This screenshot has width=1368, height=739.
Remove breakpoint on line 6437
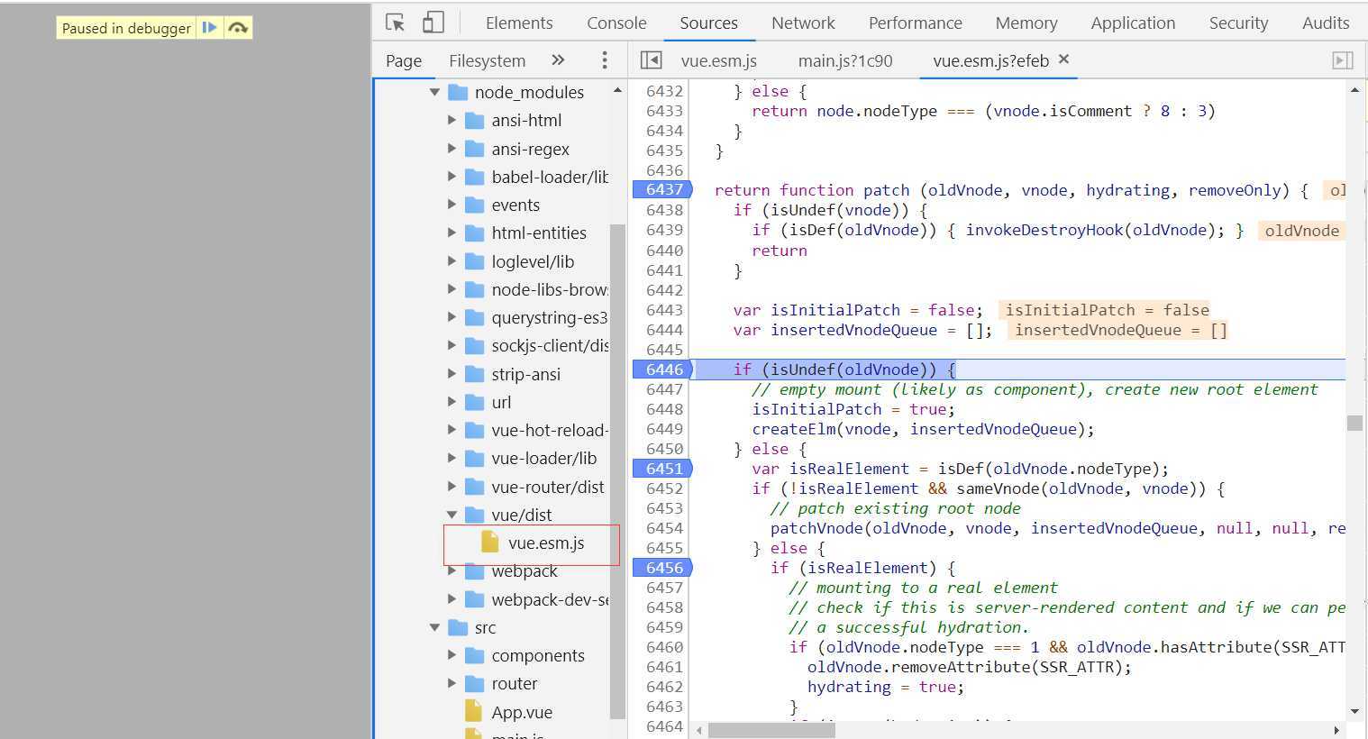pyautogui.click(x=662, y=190)
